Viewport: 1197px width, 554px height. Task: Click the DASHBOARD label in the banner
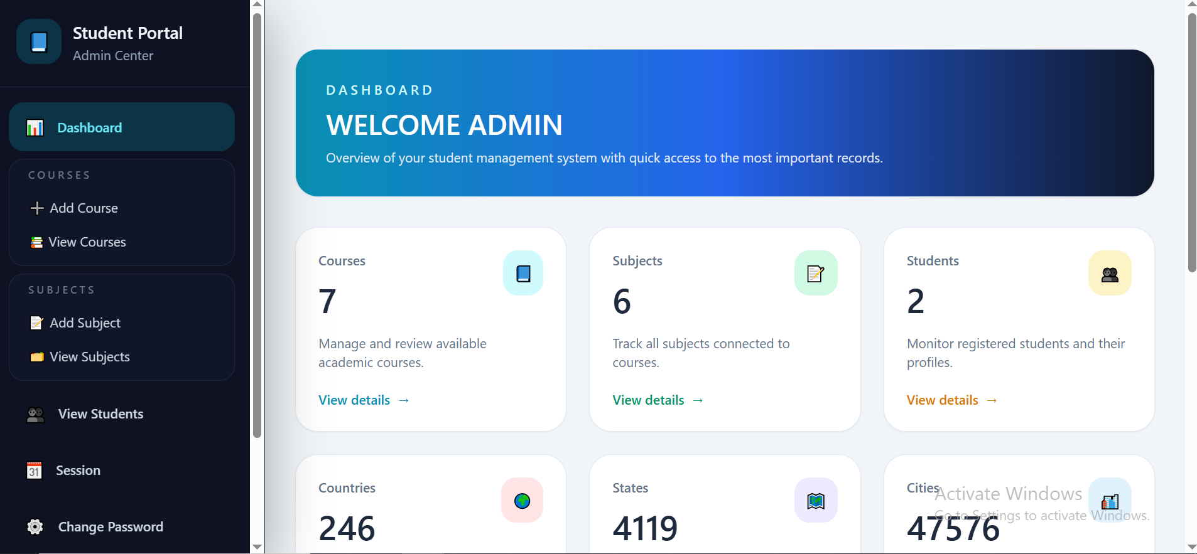(380, 90)
